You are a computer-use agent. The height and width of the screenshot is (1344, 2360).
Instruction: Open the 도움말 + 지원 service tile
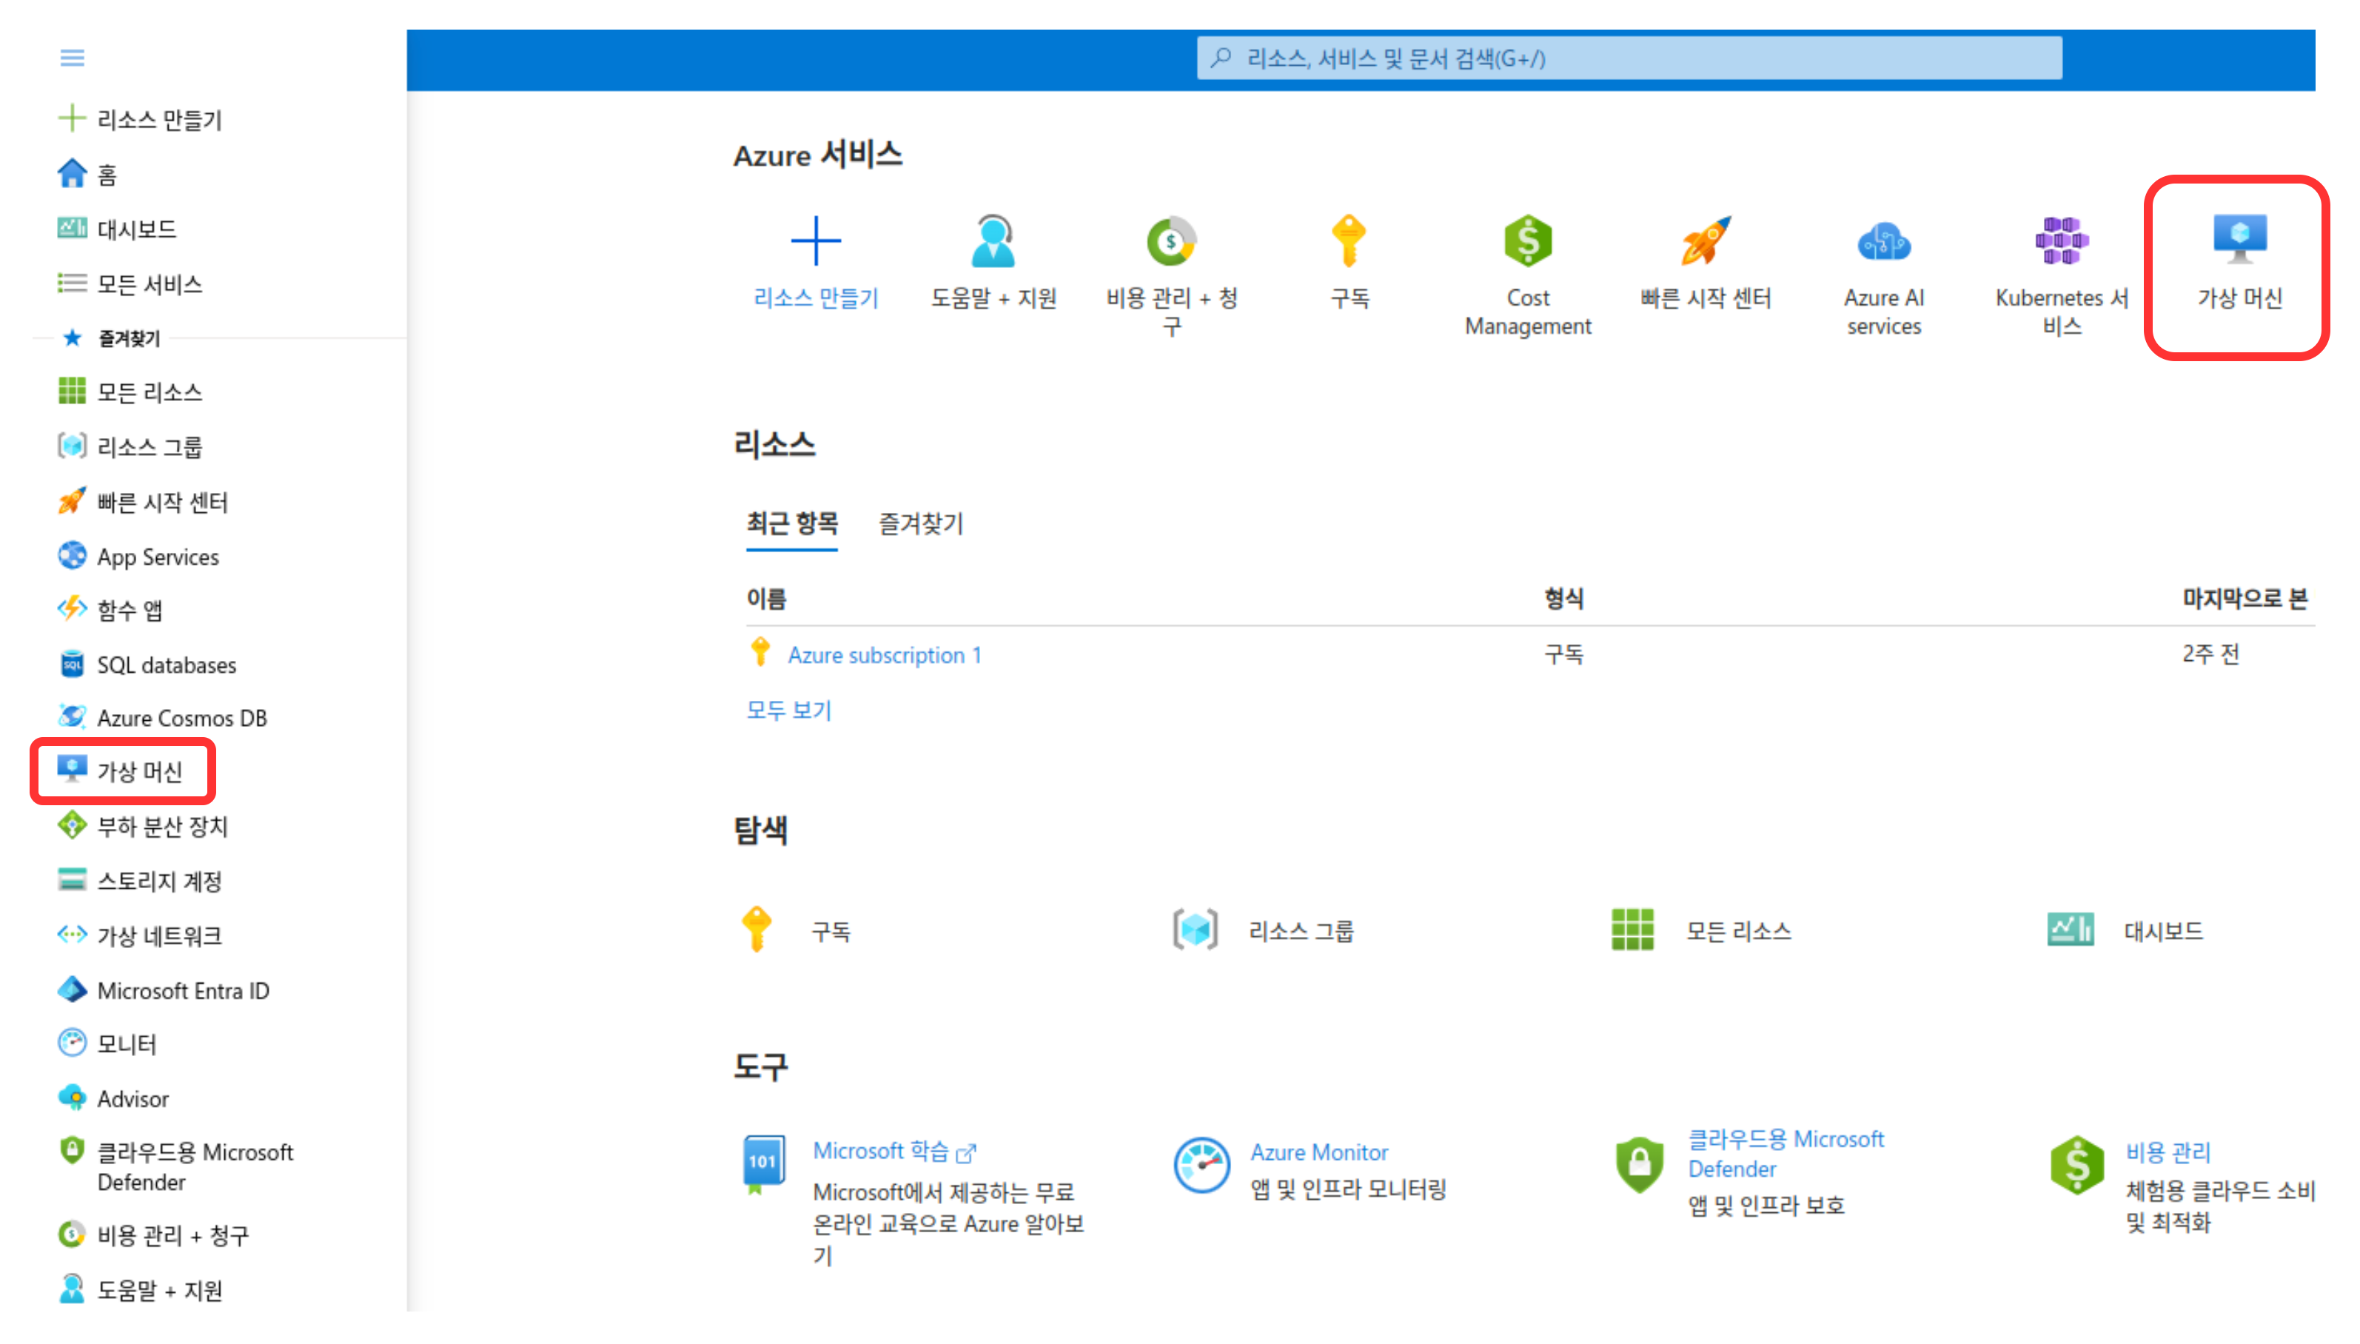(993, 262)
